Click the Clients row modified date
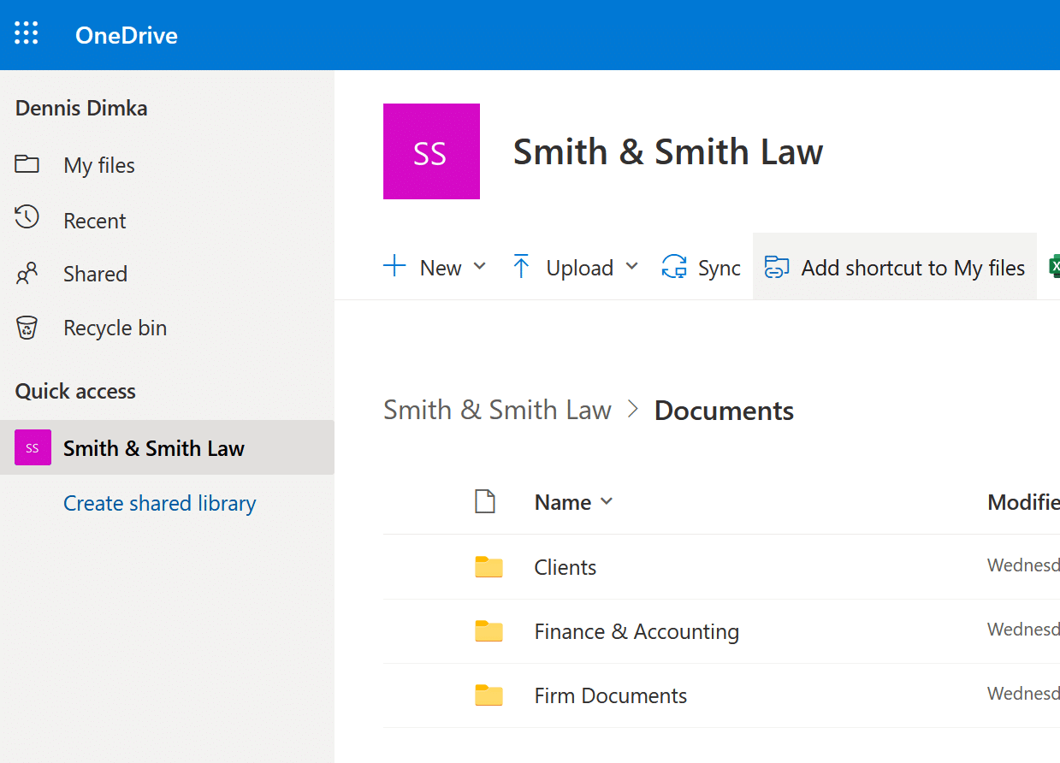Viewport: 1060px width, 763px height. 1023,565
